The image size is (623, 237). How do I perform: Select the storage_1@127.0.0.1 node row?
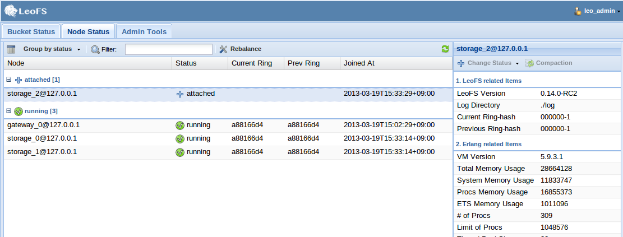coord(228,152)
